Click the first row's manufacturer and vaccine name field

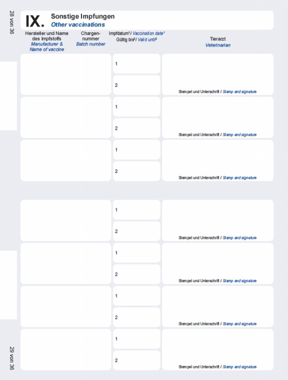[66, 74]
